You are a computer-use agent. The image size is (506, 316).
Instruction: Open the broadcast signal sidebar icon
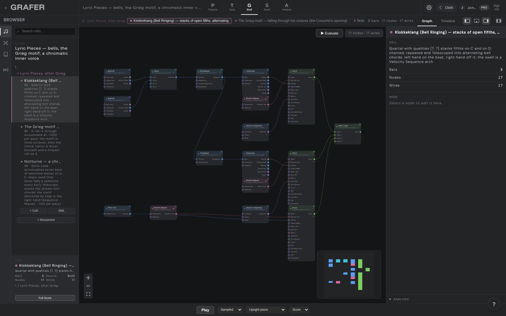tap(6, 70)
